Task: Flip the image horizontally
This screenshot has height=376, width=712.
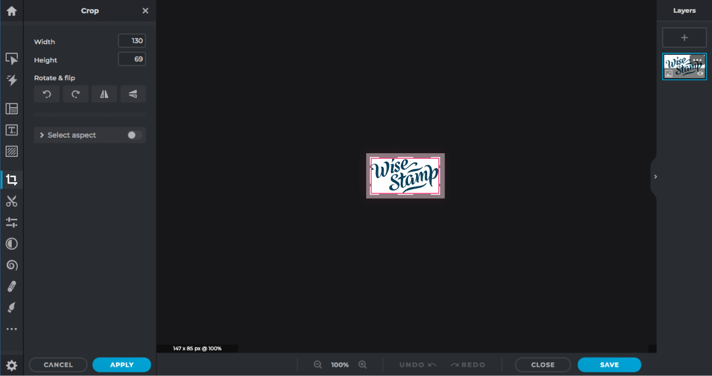Action: pyautogui.click(x=104, y=94)
